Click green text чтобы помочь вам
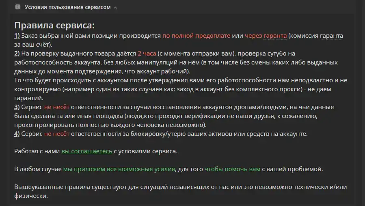365x206 pixels. (232, 169)
